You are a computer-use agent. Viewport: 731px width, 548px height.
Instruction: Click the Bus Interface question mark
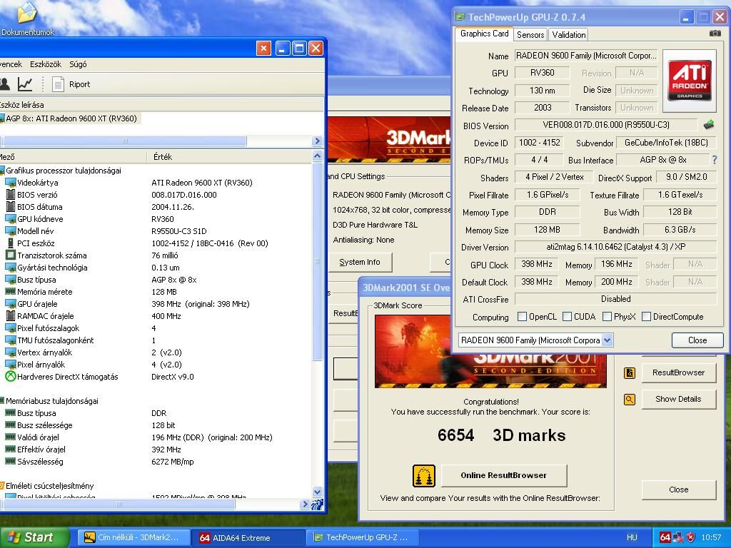pyautogui.click(x=714, y=160)
